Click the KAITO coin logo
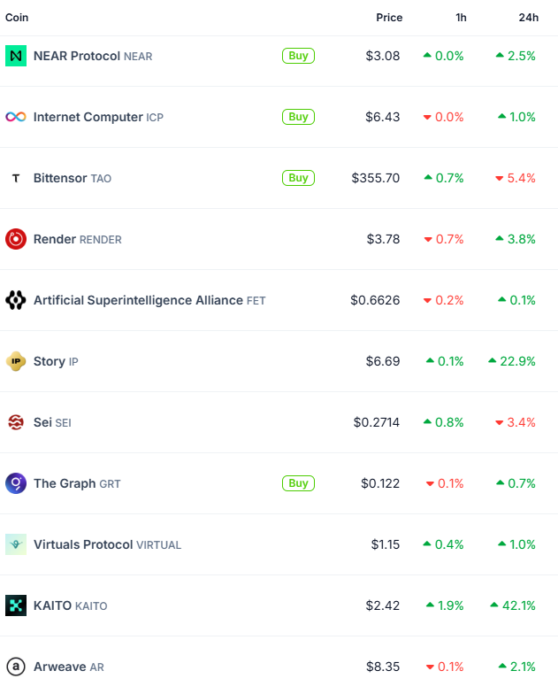This screenshot has width=558, height=694. pos(16,605)
